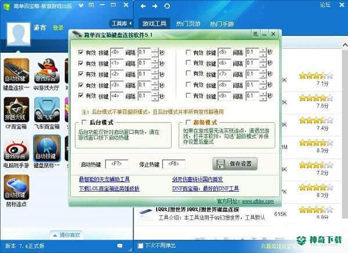This screenshot has height=253, width=348.
Task: Decrease interval for key <4> with down arrow
Action: pos(155,98)
